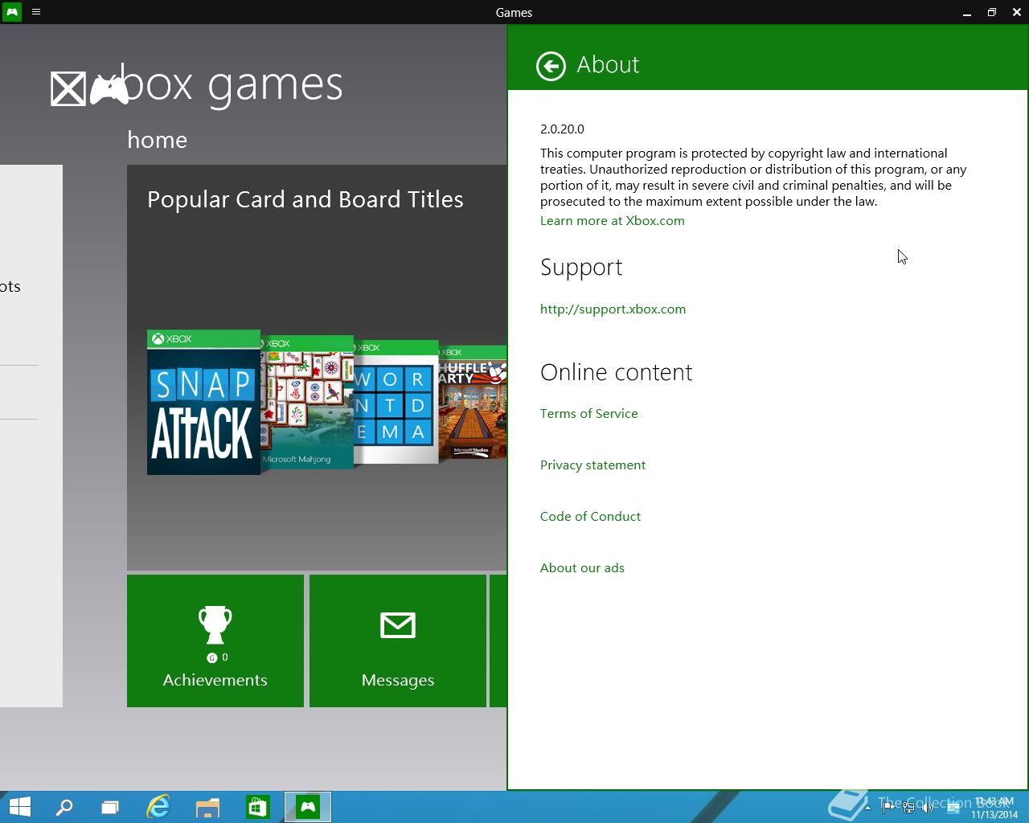
Task: Show hidden tray icons arrow
Action: click(867, 808)
